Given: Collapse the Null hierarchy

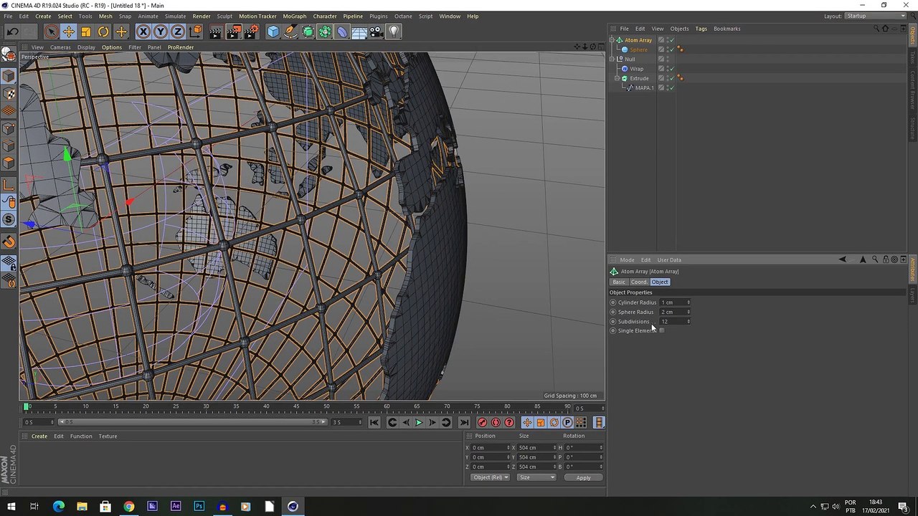Looking at the screenshot, I should (x=612, y=59).
